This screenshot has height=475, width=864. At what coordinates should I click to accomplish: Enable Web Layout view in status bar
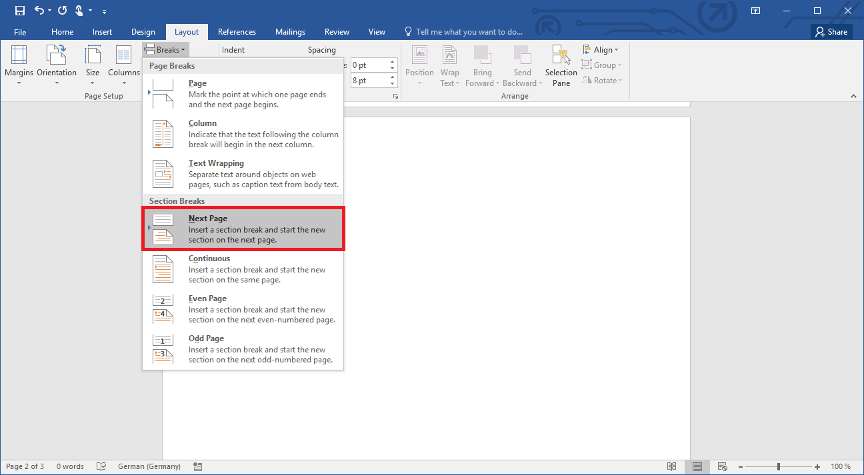[x=722, y=466]
